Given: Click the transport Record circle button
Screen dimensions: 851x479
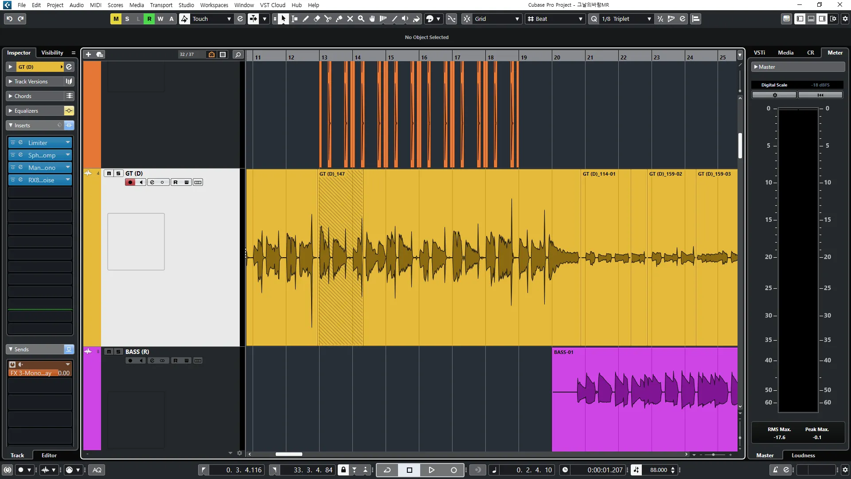Looking at the screenshot, I should pos(453,470).
